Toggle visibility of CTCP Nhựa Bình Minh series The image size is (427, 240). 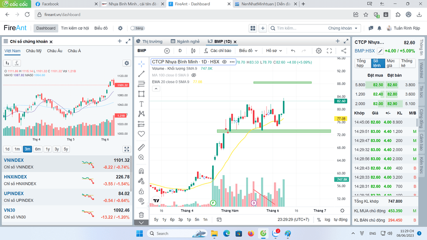(224, 62)
